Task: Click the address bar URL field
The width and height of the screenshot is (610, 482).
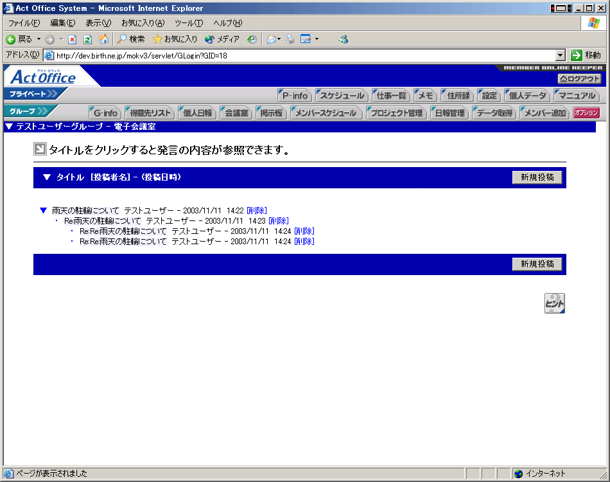Action: (x=302, y=55)
